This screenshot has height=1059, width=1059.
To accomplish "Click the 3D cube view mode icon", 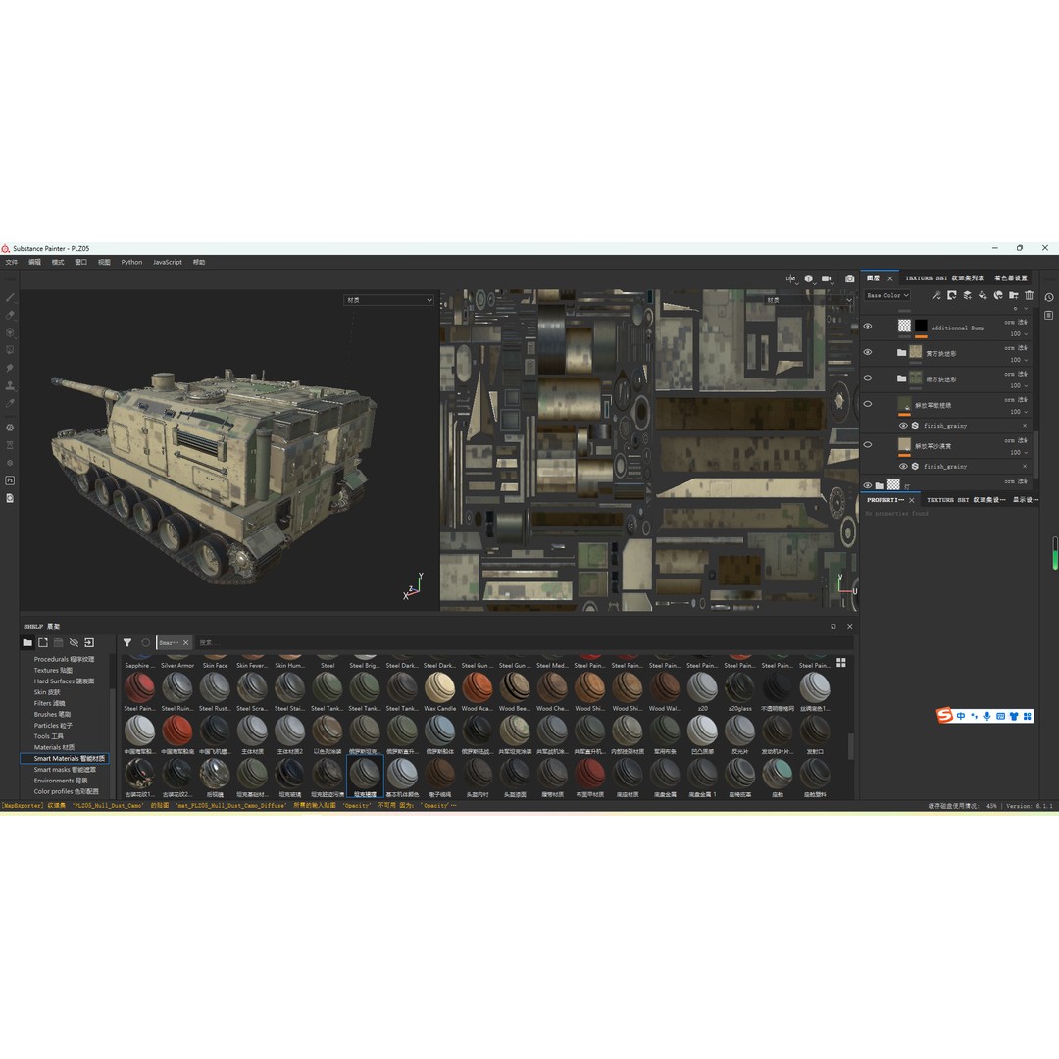I will click(808, 278).
